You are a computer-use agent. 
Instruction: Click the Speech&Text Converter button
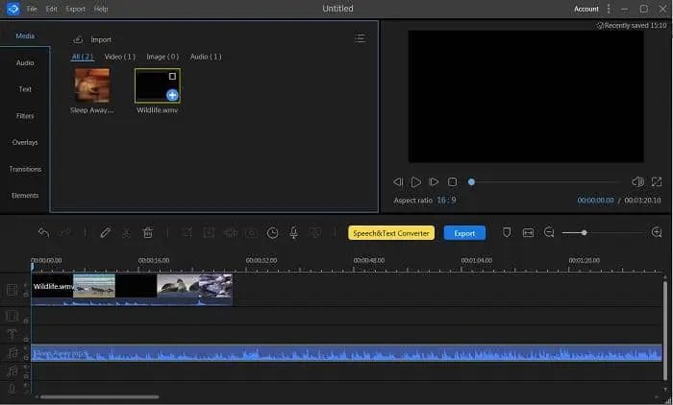(x=390, y=233)
